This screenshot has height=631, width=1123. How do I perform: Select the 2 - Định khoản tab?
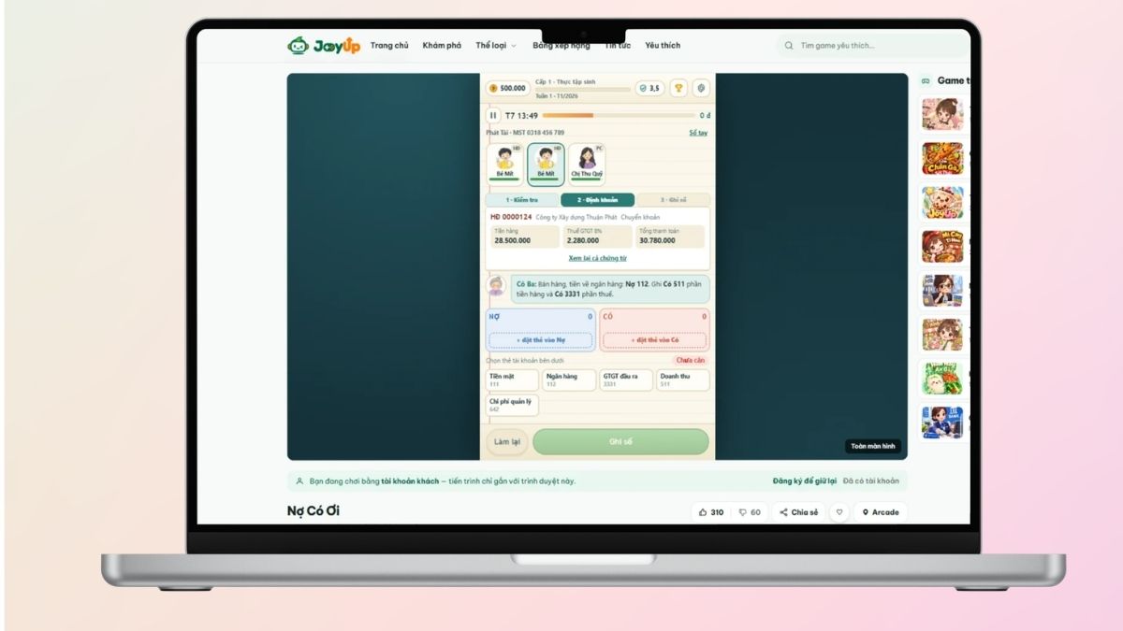[x=597, y=200]
